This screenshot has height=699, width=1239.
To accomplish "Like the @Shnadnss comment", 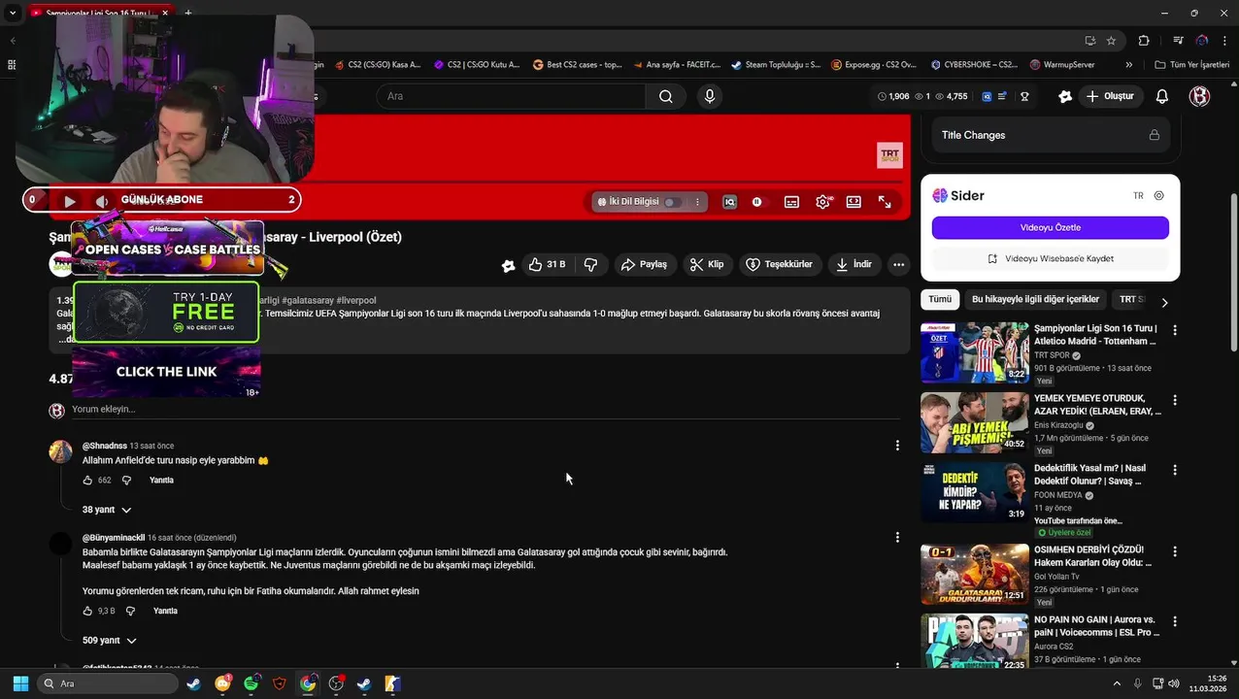I will pos(87,481).
